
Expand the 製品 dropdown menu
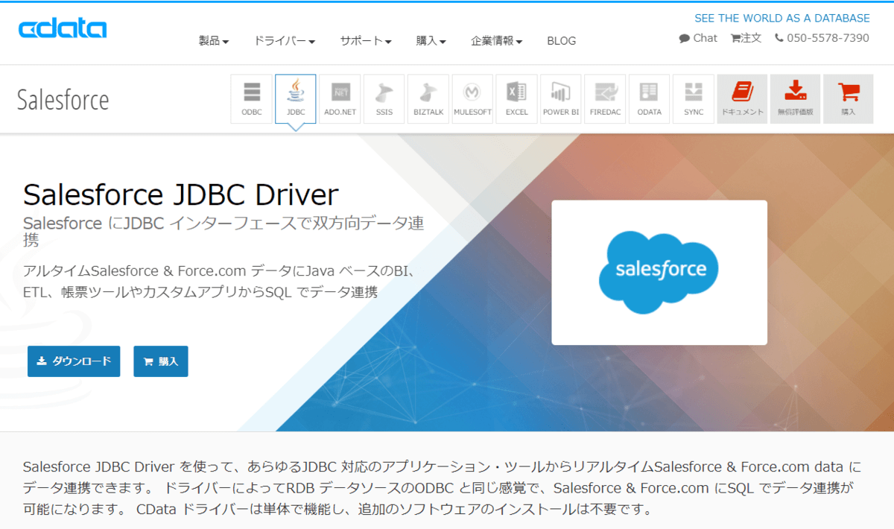pos(214,42)
